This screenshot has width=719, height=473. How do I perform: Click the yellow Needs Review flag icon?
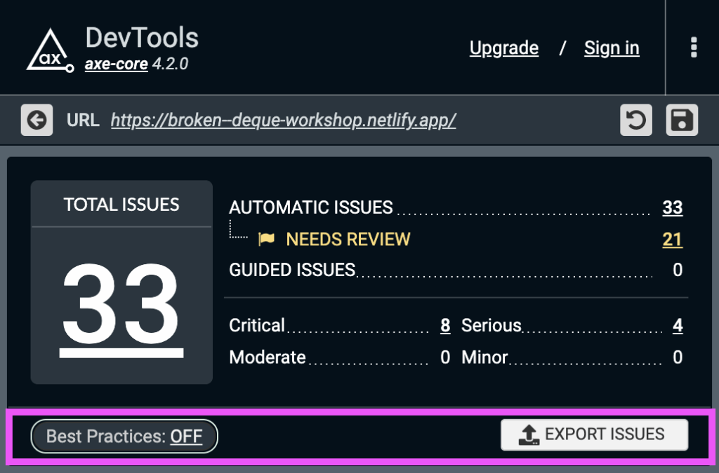tap(268, 240)
